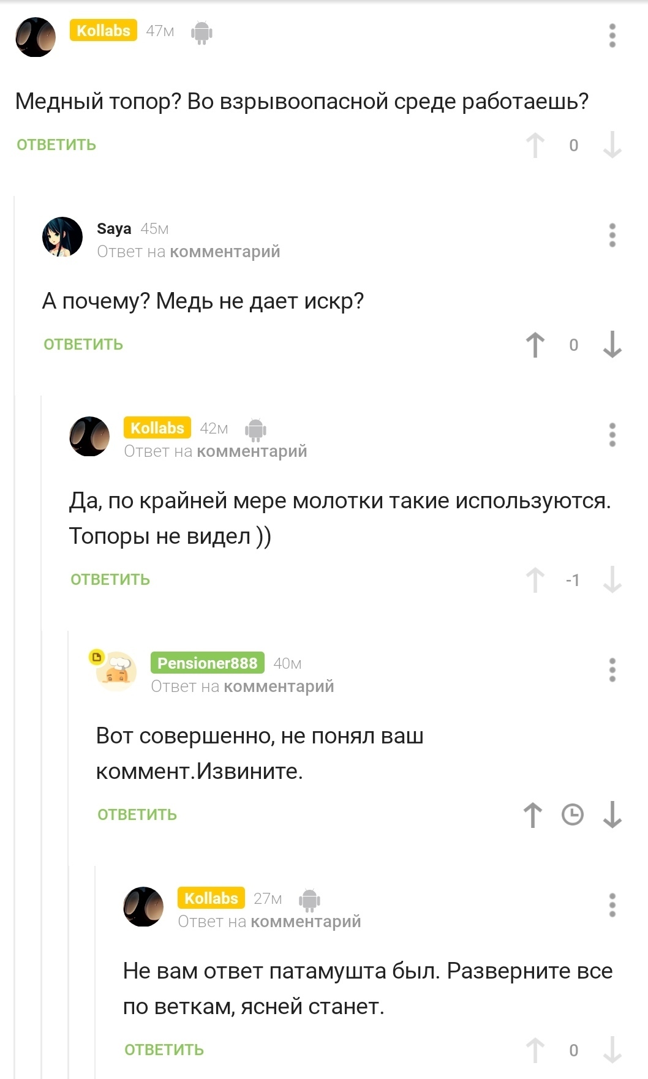Downvote Pensioner888's comment

(612, 815)
